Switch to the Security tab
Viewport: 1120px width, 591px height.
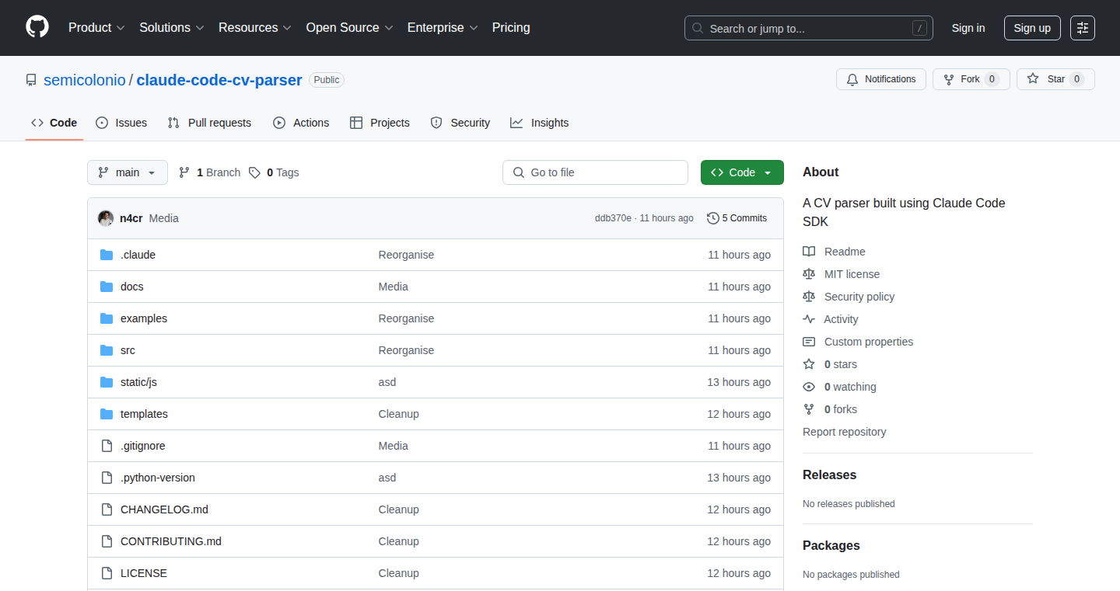tap(460, 123)
